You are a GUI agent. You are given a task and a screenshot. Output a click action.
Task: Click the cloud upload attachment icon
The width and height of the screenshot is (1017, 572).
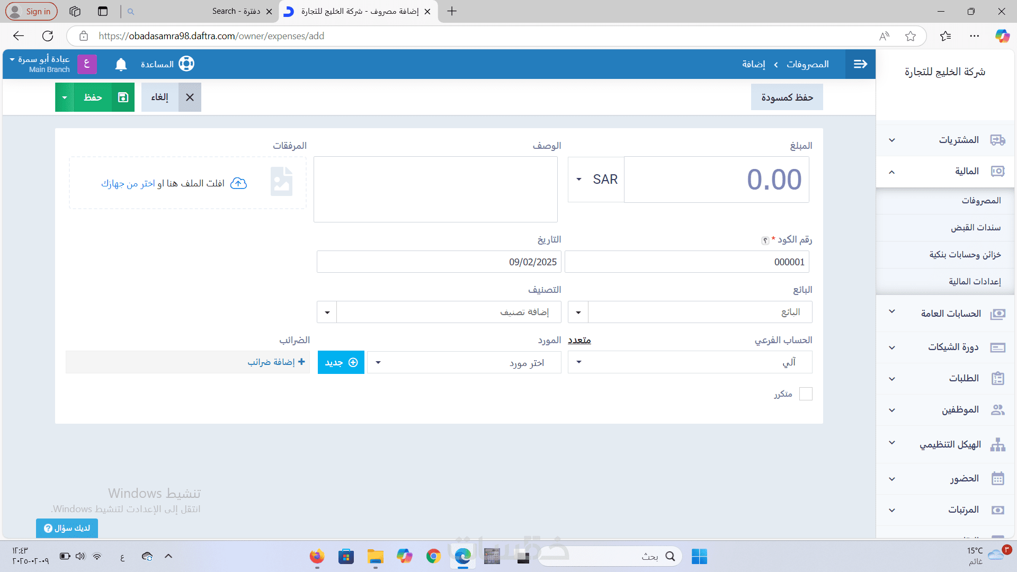pos(238,183)
